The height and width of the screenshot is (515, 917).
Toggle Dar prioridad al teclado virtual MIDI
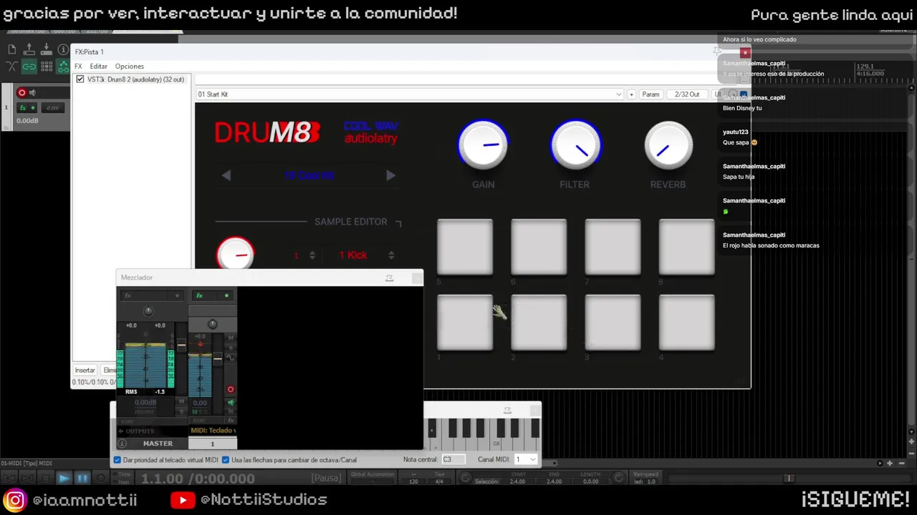[117, 460]
